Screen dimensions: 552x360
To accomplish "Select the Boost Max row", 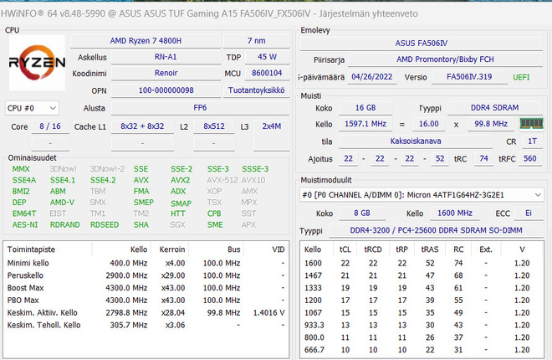I will tap(146, 288).
